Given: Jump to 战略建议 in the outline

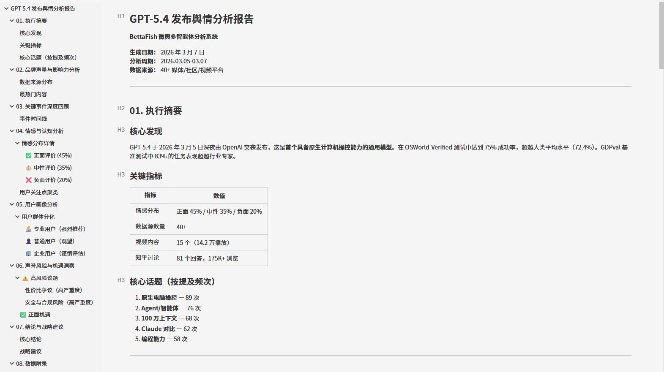Looking at the screenshot, I should pos(30,351).
